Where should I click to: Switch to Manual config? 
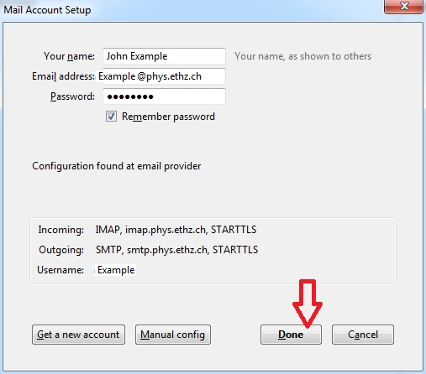pos(173,335)
